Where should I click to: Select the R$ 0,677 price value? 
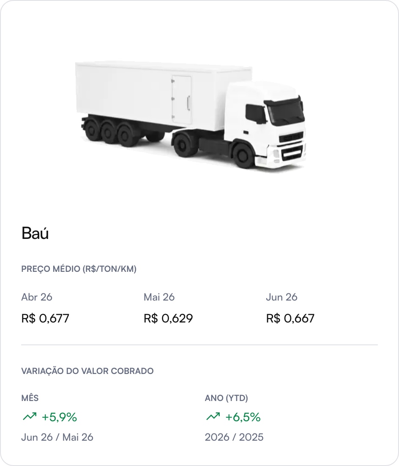[45, 318]
